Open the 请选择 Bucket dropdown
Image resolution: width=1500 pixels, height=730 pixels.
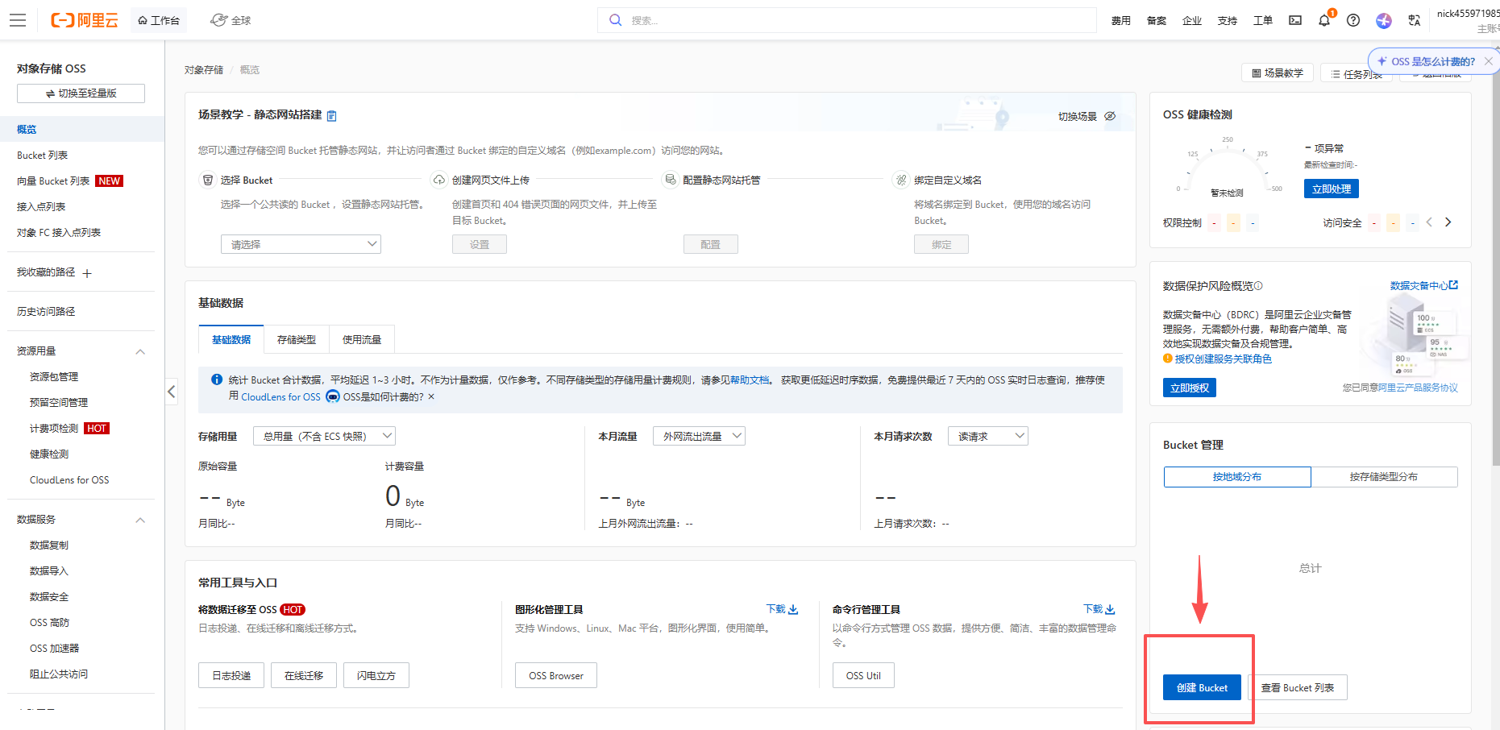(300, 244)
